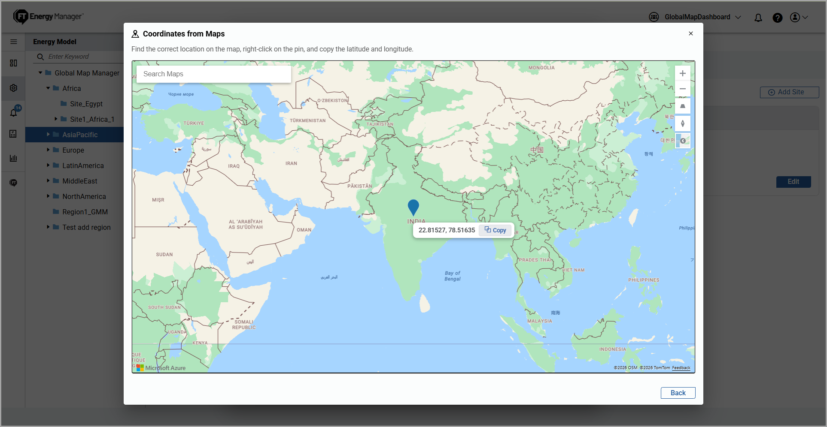The width and height of the screenshot is (827, 427).
Task: Open the GlobalMapDashboard dropdown chevron
Action: pyautogui.click(x=738, y=17)
